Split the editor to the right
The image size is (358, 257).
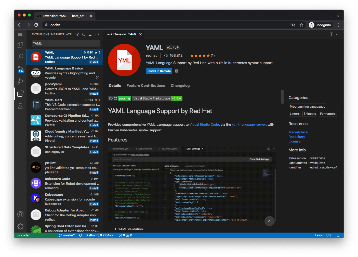[331, 34]
